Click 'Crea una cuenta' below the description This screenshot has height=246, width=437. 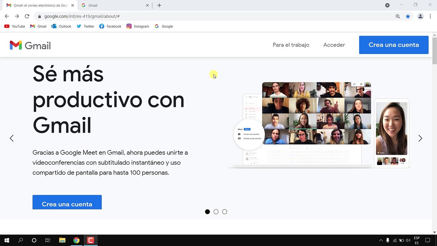[x=67, y=202]
